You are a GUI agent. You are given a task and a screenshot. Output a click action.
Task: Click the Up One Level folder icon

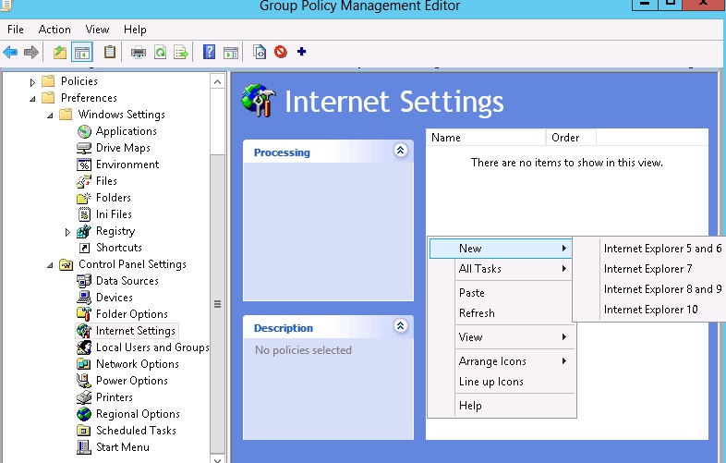[60, 52]
